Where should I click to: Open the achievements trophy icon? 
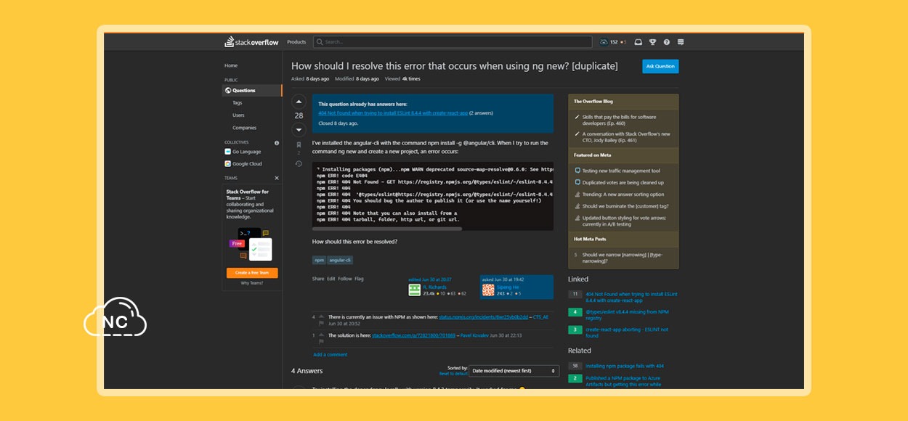[652, 42]
